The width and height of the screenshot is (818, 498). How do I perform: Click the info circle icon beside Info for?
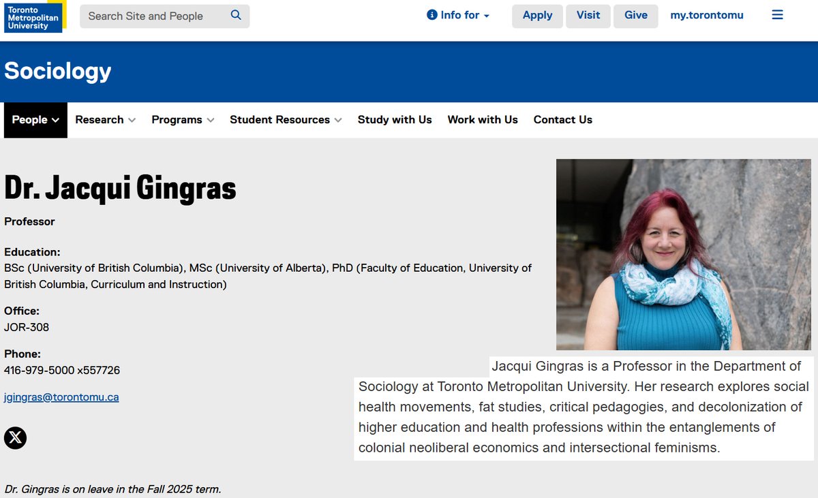coord(431,15)
